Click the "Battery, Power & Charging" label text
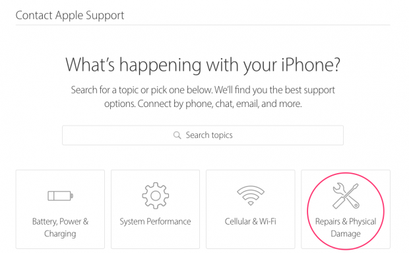 click(60, 227)
